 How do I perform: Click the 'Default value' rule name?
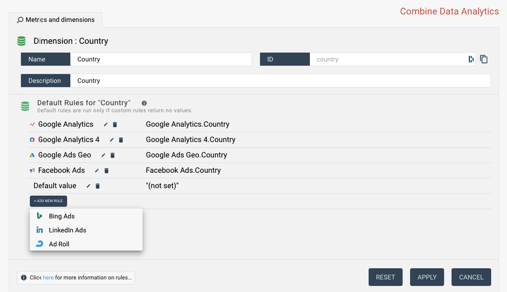point(55,186)
